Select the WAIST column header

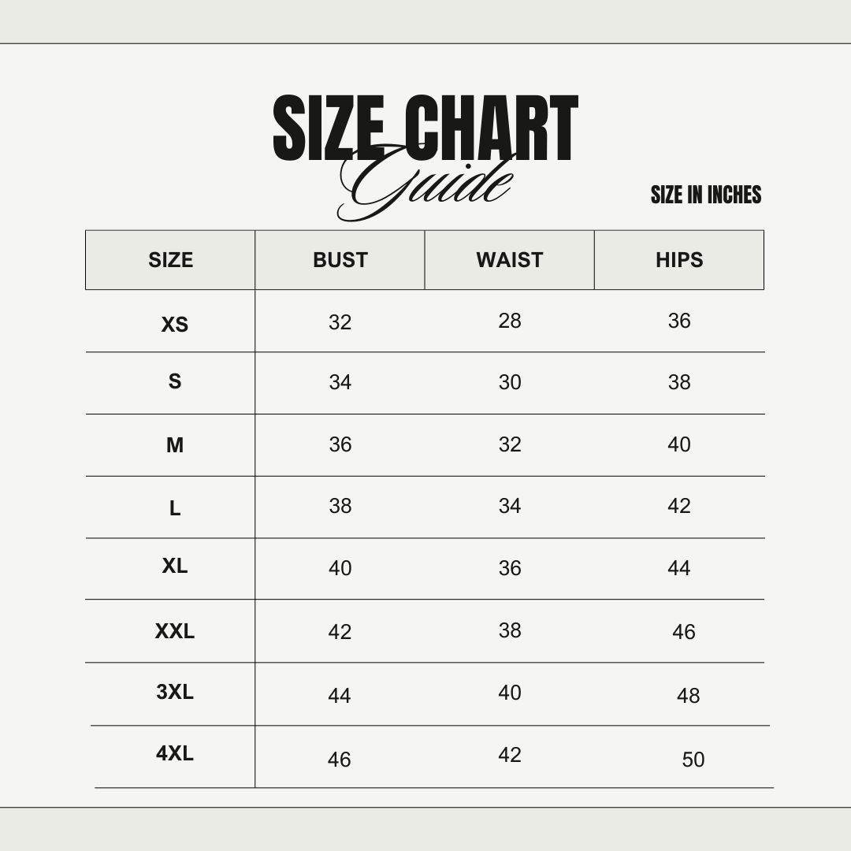[x=510, y=260]
